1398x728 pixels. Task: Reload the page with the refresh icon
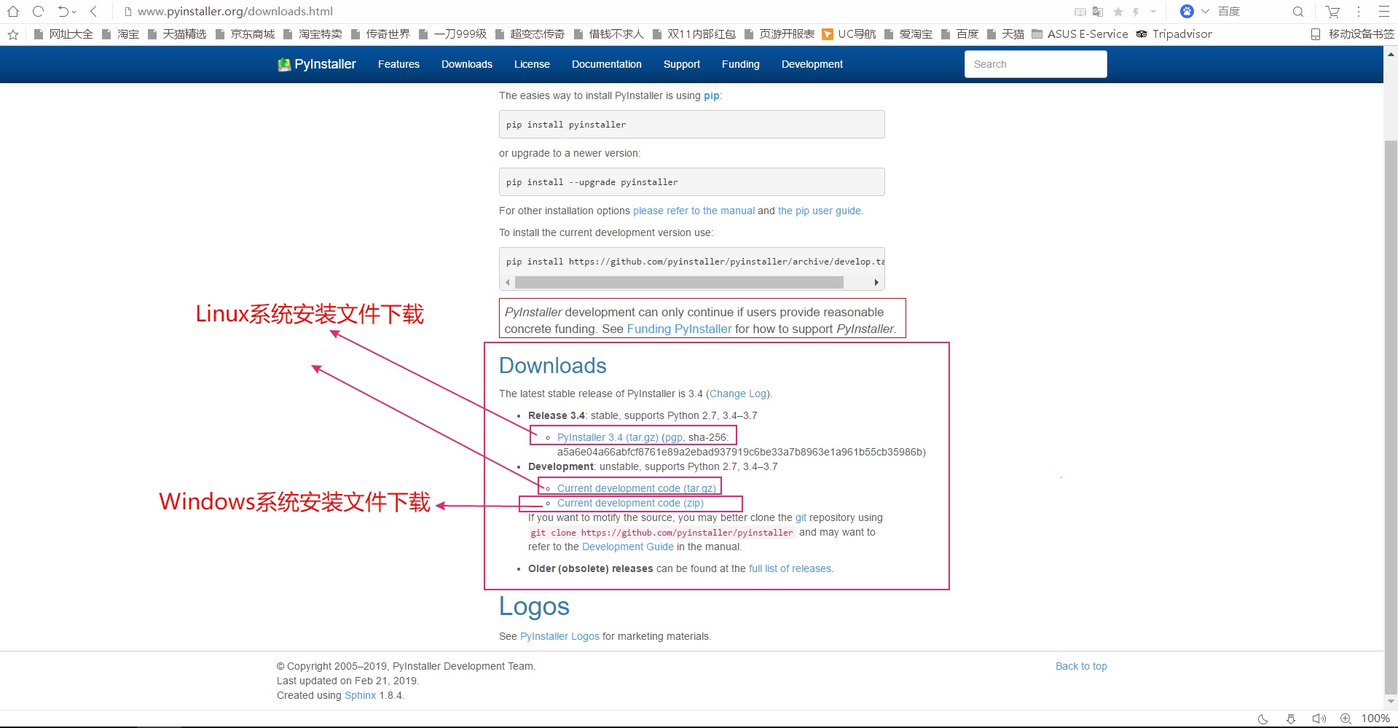[x=39, y=11]
